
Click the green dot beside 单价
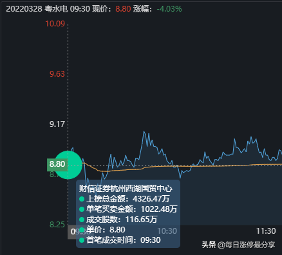coord(82,230)
